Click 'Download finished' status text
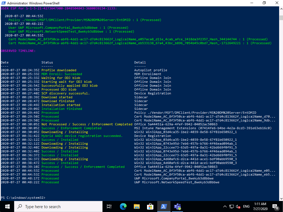Screen dimensions: 283x212 click(58, 101)
